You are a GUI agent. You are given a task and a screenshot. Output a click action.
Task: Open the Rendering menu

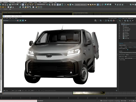(19, 3)
